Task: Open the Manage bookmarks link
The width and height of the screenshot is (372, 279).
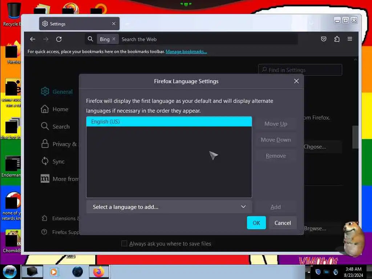Action: click(186, 52)
